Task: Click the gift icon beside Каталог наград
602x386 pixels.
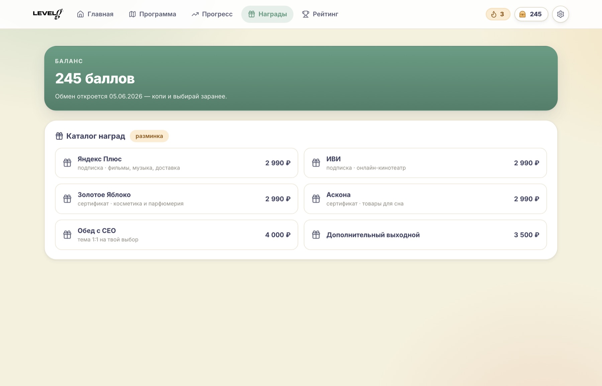Action: click(59, 136)
